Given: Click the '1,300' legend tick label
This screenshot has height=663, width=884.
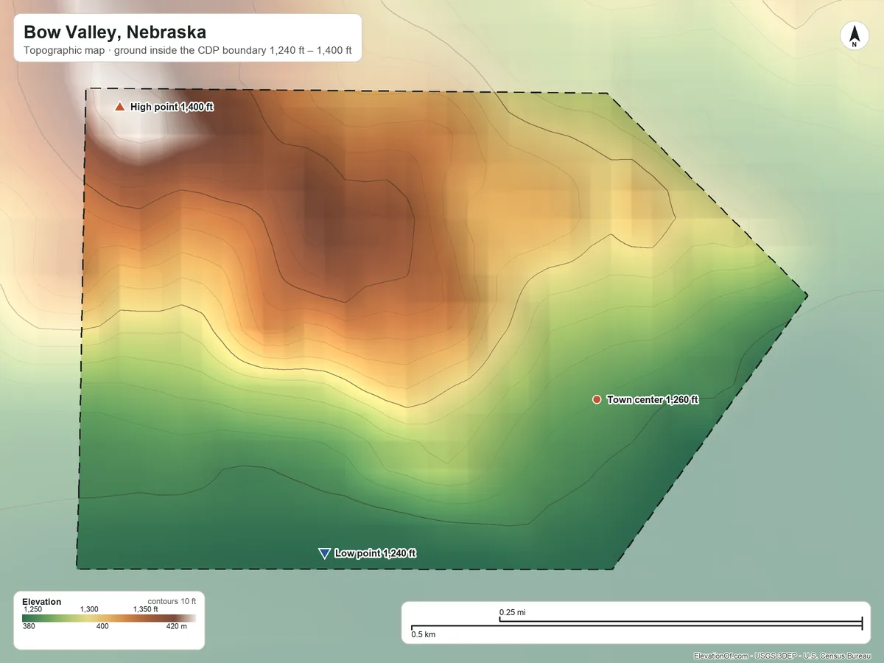Looking at the screenshot, I should tap(89, 609).
